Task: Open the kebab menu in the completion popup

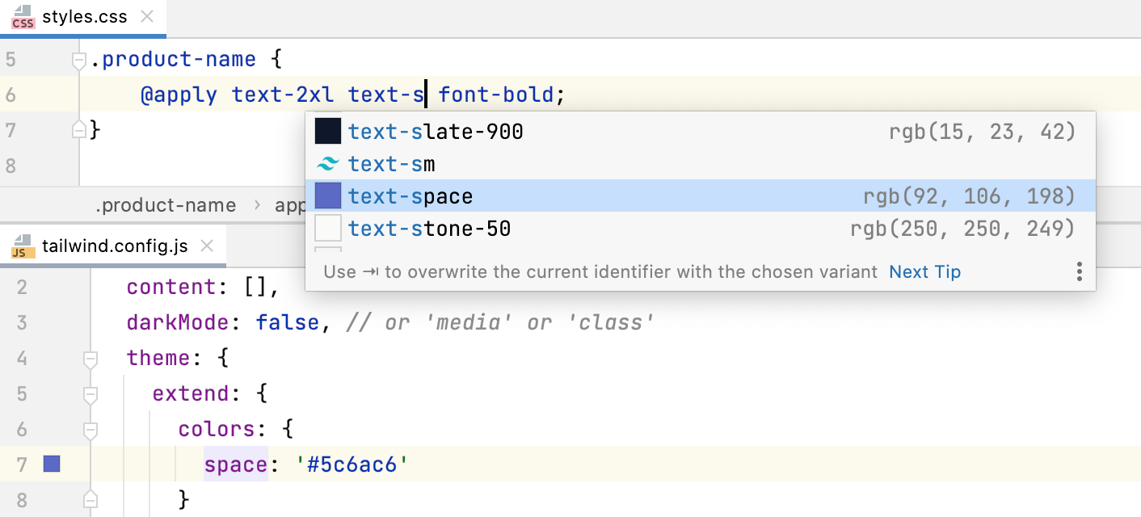Action: pos(1080,271)
